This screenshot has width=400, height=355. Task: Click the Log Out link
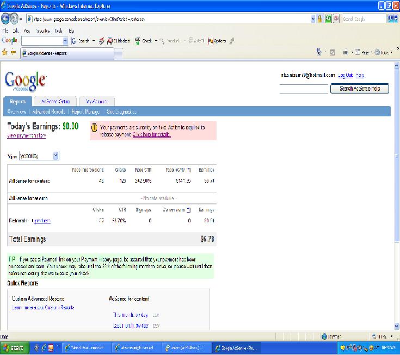point(346,75)
